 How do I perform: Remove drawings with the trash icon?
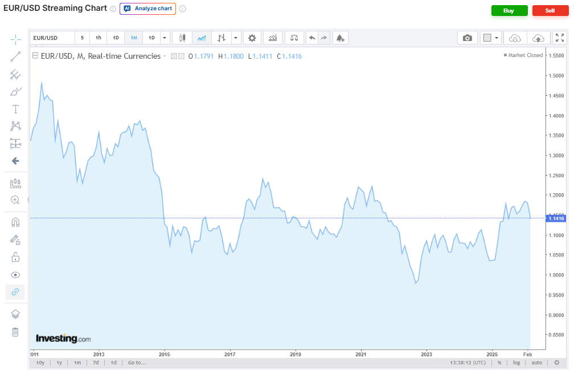15,332
